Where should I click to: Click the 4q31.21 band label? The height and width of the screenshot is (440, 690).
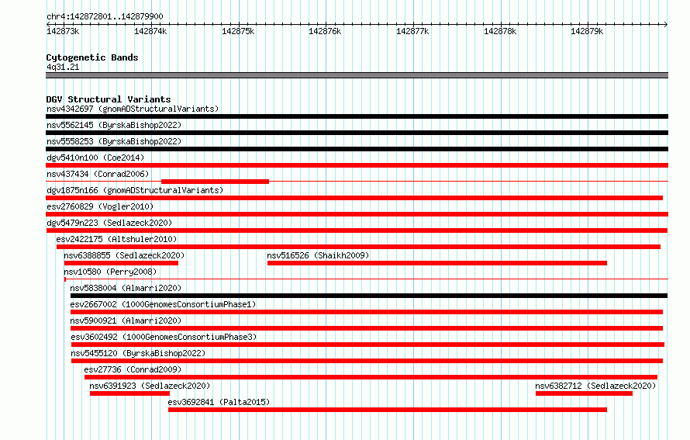point(63,67)
